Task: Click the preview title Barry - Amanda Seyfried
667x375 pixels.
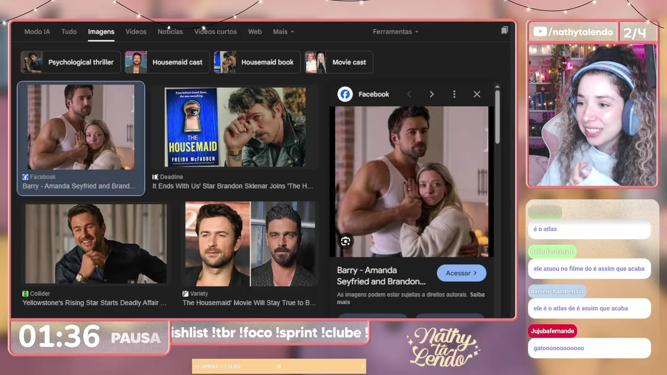Action: coord(381,276)
